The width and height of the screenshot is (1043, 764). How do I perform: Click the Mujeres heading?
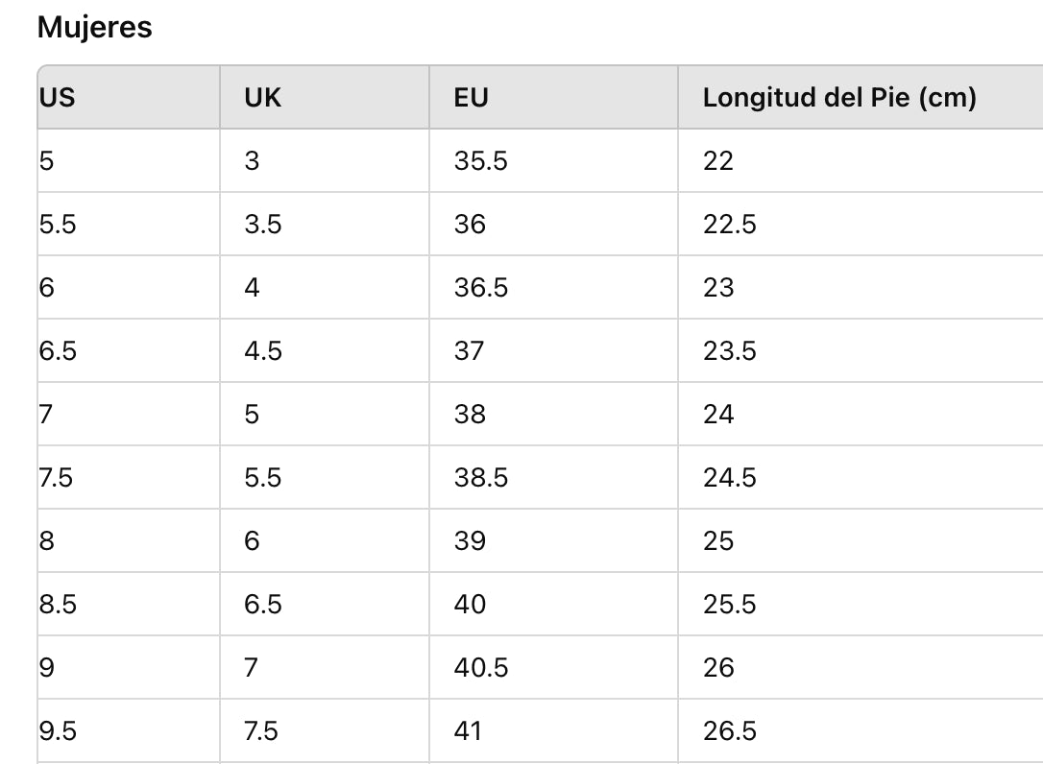click(x=94, y=28)
